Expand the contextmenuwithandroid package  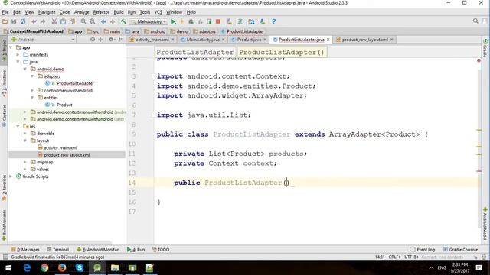click(x=32, y=91)
